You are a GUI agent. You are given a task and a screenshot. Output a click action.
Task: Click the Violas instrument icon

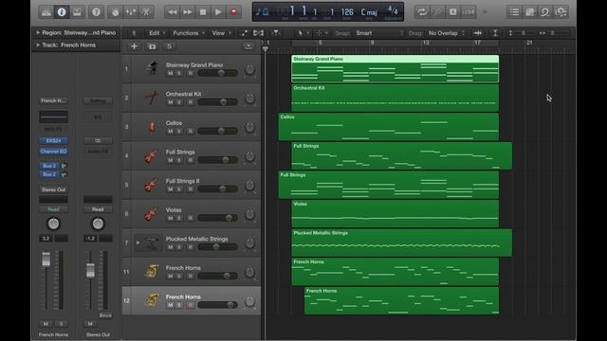[152, 214]
